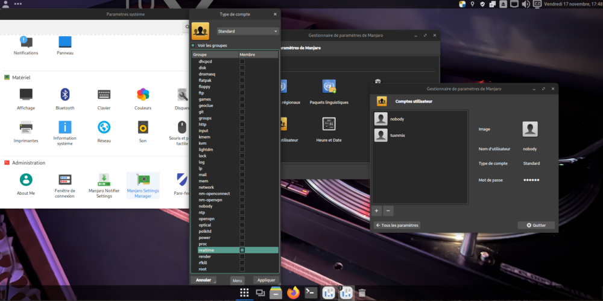This screenshot has height=301, width=603.
Task: Click Menu button in account type dialog
Action: coord(237,280)
